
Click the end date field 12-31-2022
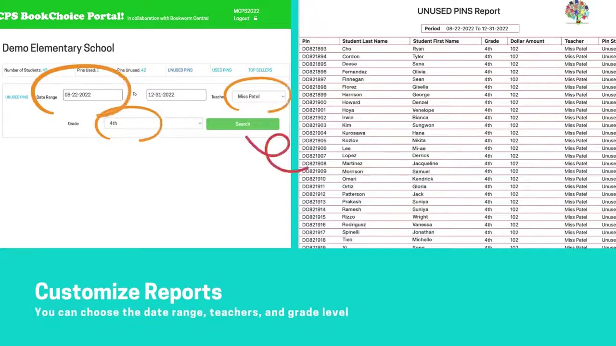[x=176, y=95]
